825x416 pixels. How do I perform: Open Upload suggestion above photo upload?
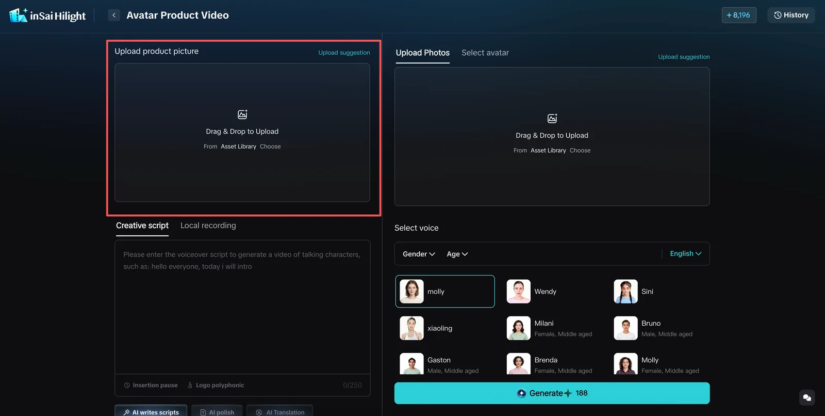(x=684, y=57)
